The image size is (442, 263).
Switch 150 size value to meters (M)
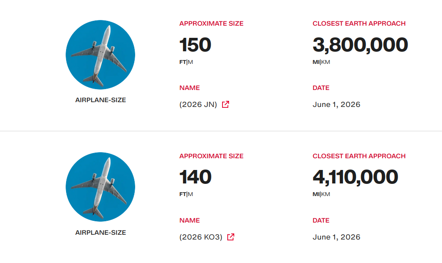click(x=190, y=62)
